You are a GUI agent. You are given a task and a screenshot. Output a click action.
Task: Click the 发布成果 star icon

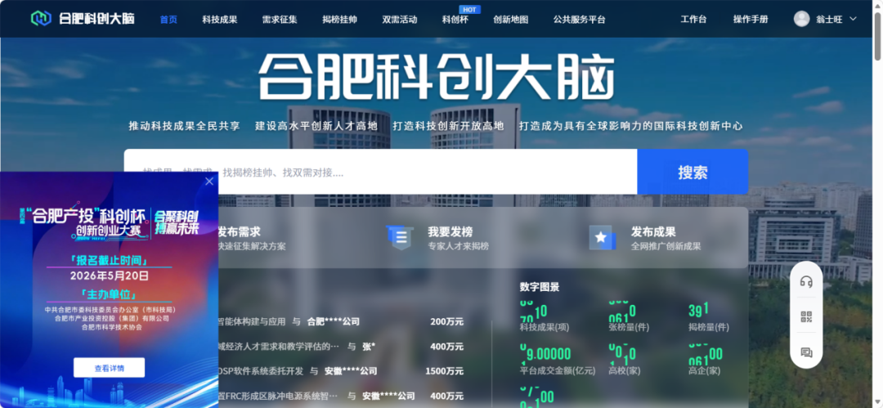pyautogui.click(x=602, y=237)
